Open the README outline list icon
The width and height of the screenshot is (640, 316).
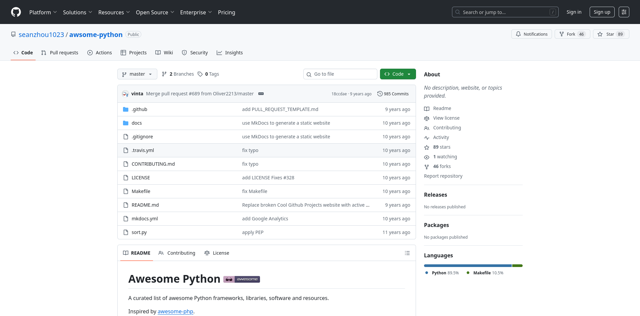click(x=407, y=253)
